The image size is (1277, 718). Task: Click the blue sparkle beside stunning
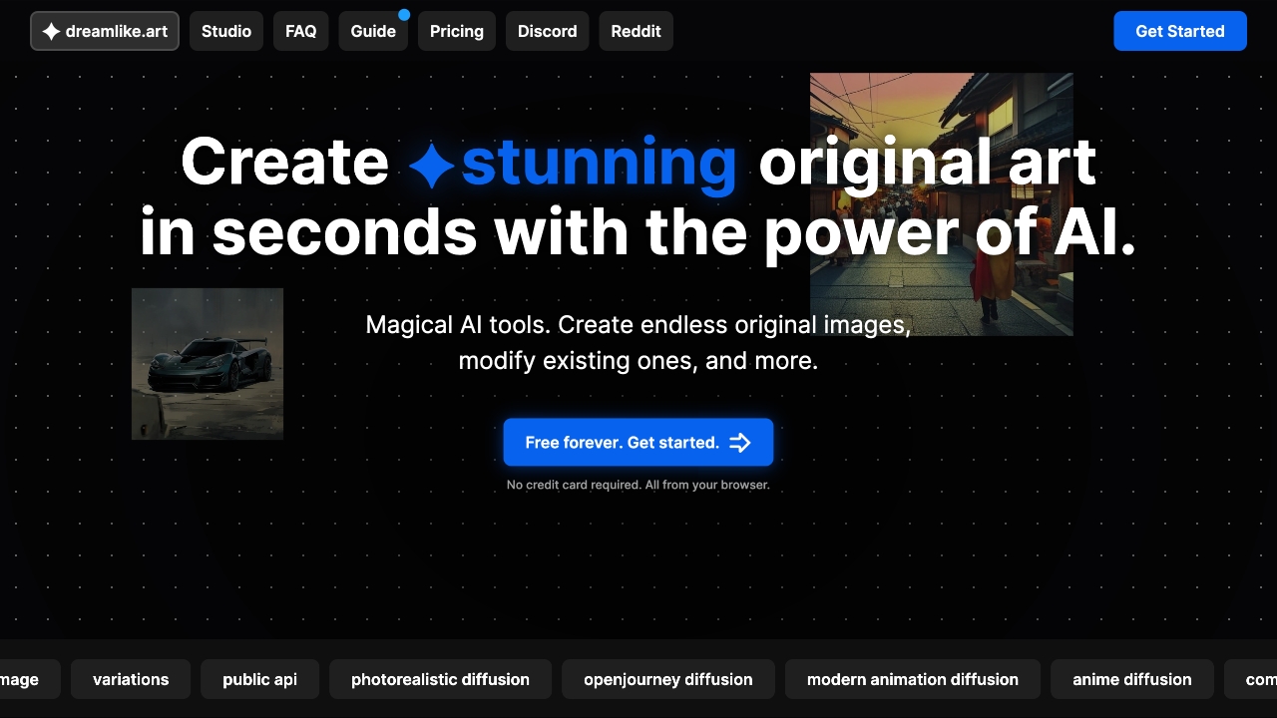431,166
